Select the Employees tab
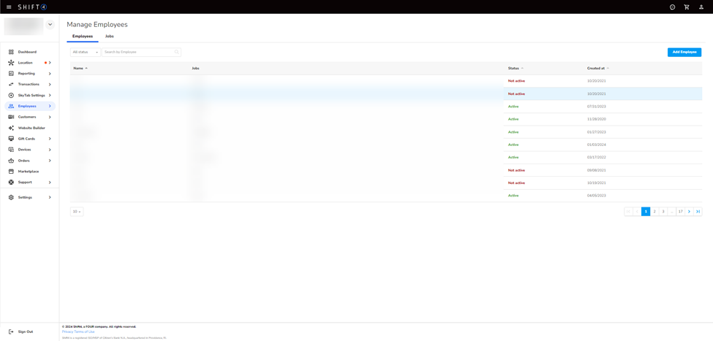Viewport: 713px width, 341px height. (83, 36)
